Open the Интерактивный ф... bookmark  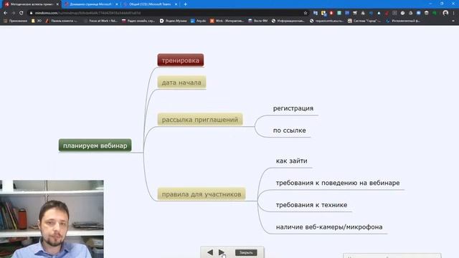click(x=403, y=21)
